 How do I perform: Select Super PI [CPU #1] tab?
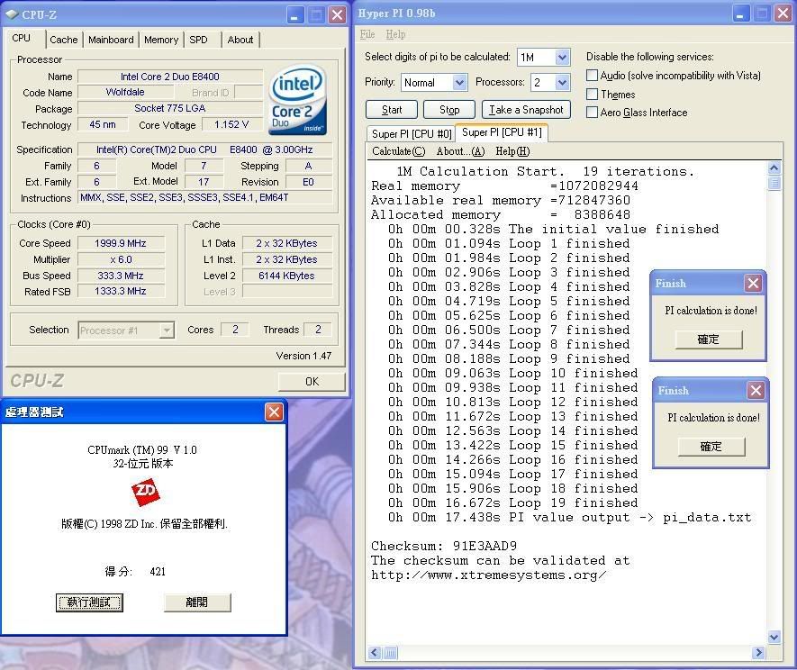502,132
